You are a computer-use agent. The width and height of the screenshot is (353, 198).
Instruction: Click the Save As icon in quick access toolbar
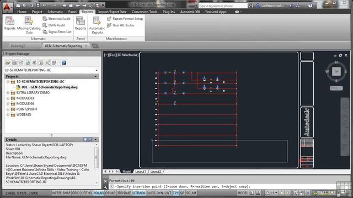point(38,5)
